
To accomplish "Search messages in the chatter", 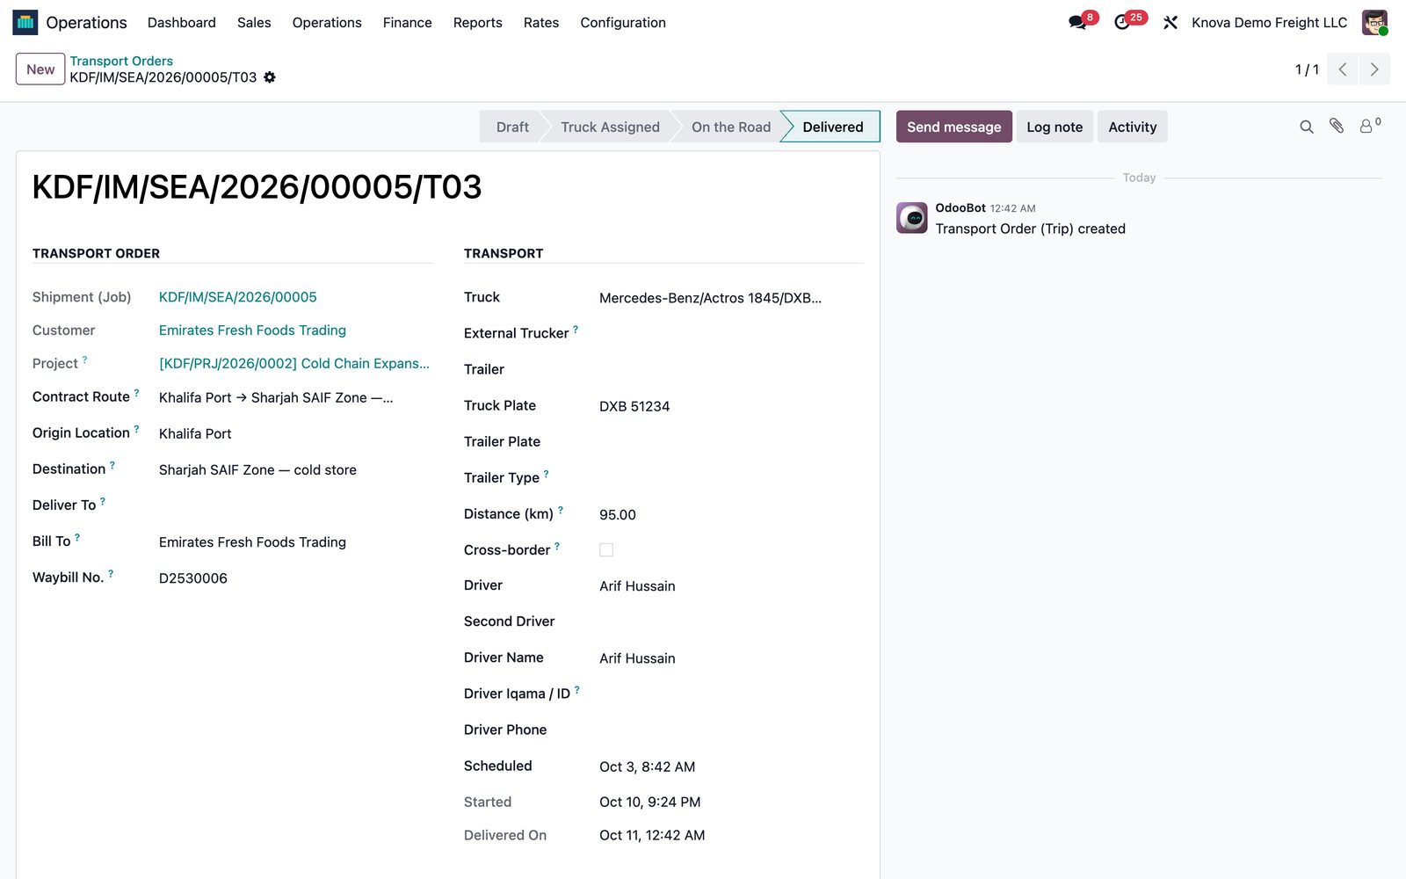I will coord(1307,127).
